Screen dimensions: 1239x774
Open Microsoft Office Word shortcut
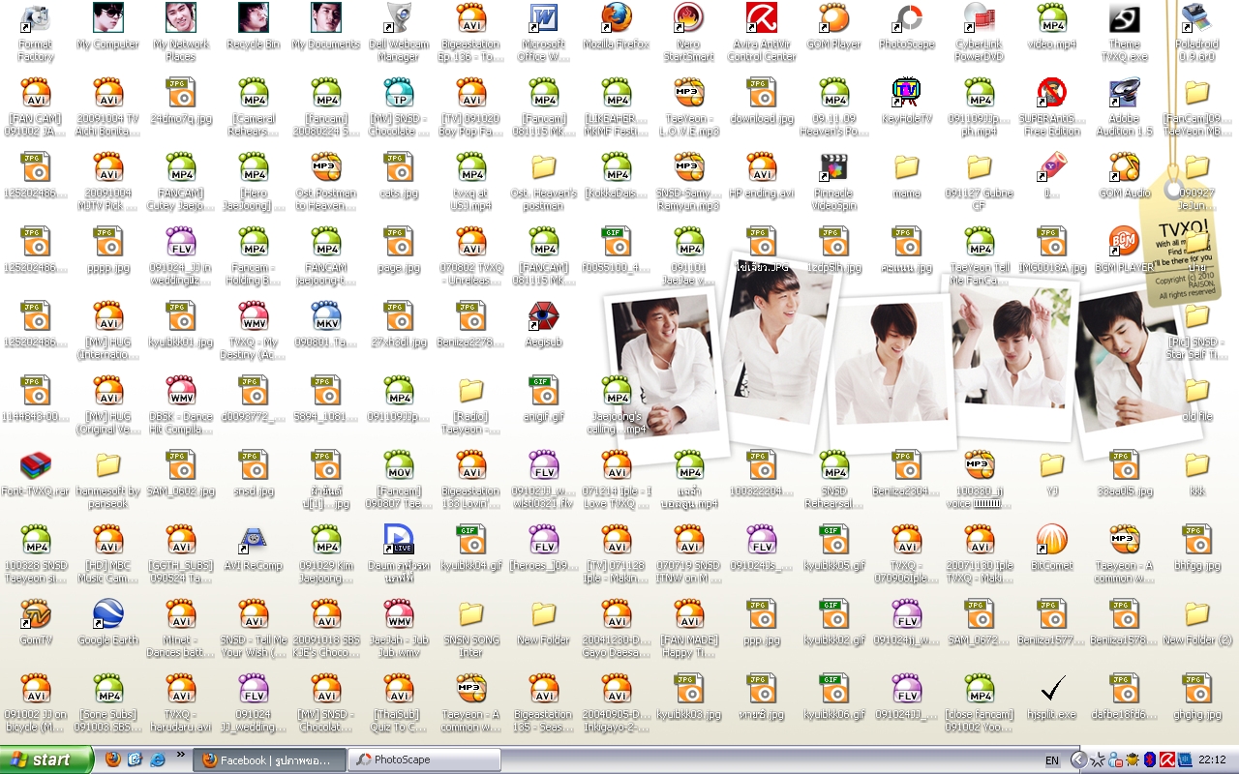[x=544, y=17]
